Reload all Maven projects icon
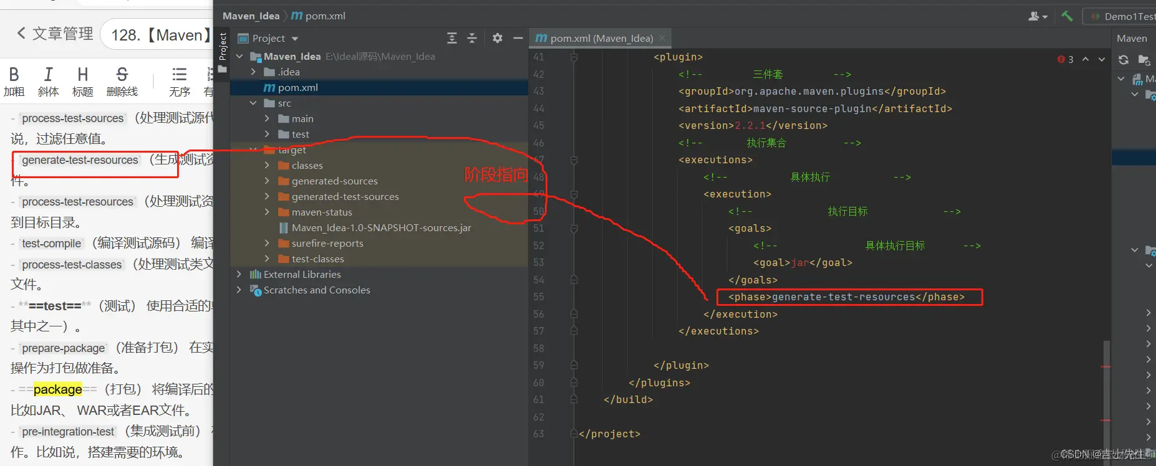The height and width of the screenshot is (466, 1156). [1124, 60]
